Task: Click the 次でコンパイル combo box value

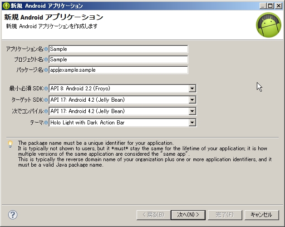Action: point(123,111)
